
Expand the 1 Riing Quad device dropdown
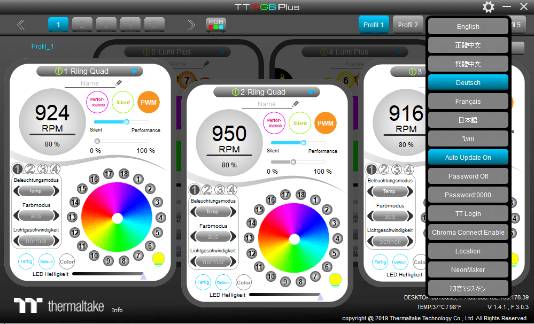[x=134, y=71]
